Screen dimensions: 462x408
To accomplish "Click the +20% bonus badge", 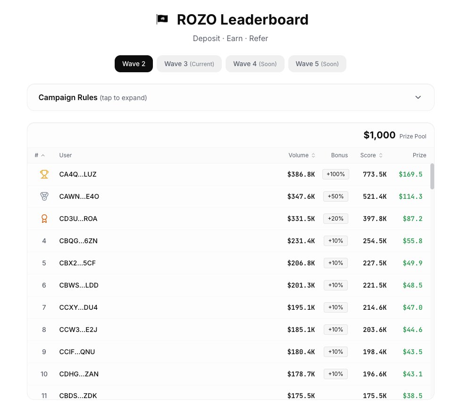I will click(x=336, y=219).
